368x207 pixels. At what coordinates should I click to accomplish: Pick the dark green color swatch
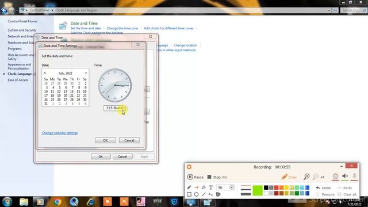(297, 193)
